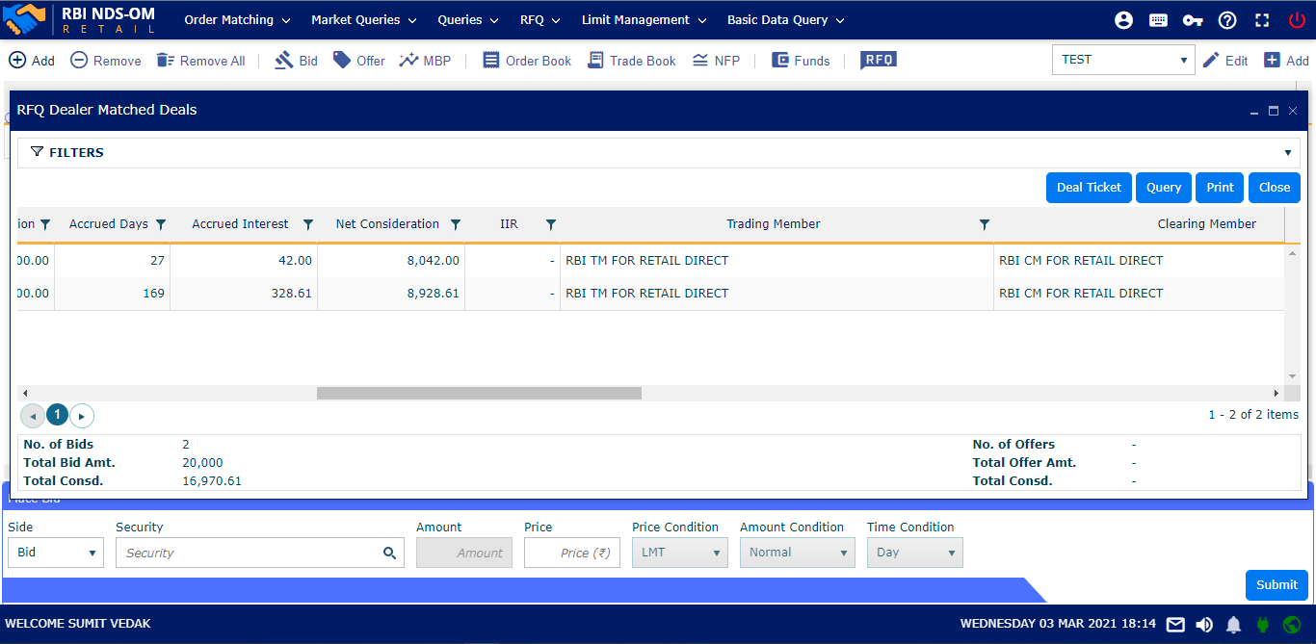1316x644 pixels.
Task: Click the Add button beside Edit
Action: 1286,61
